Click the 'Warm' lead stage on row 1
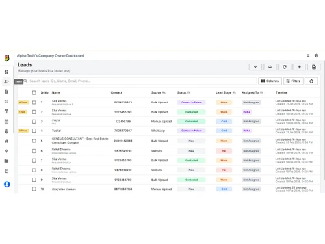Image resolution: width=325 pixels, height=244 pixels. 224,102
